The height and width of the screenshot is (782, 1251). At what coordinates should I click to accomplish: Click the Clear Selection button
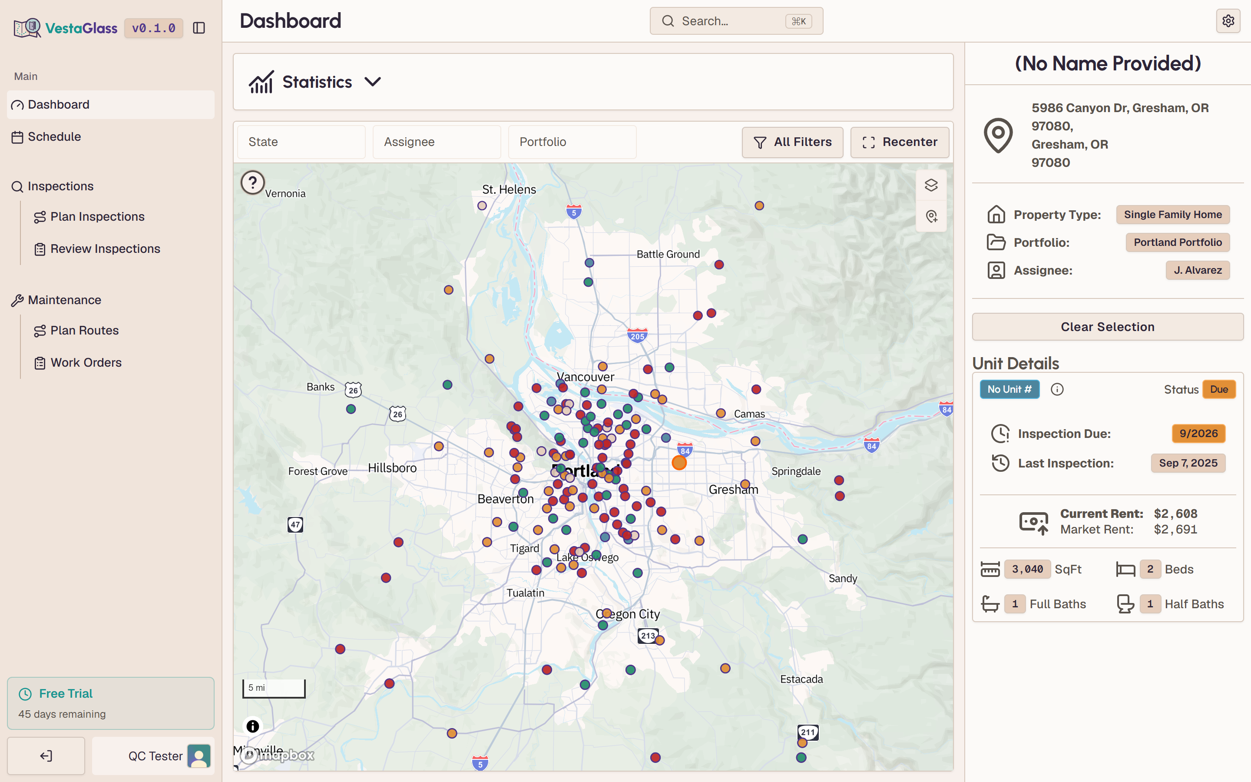tap(1107, 327)
